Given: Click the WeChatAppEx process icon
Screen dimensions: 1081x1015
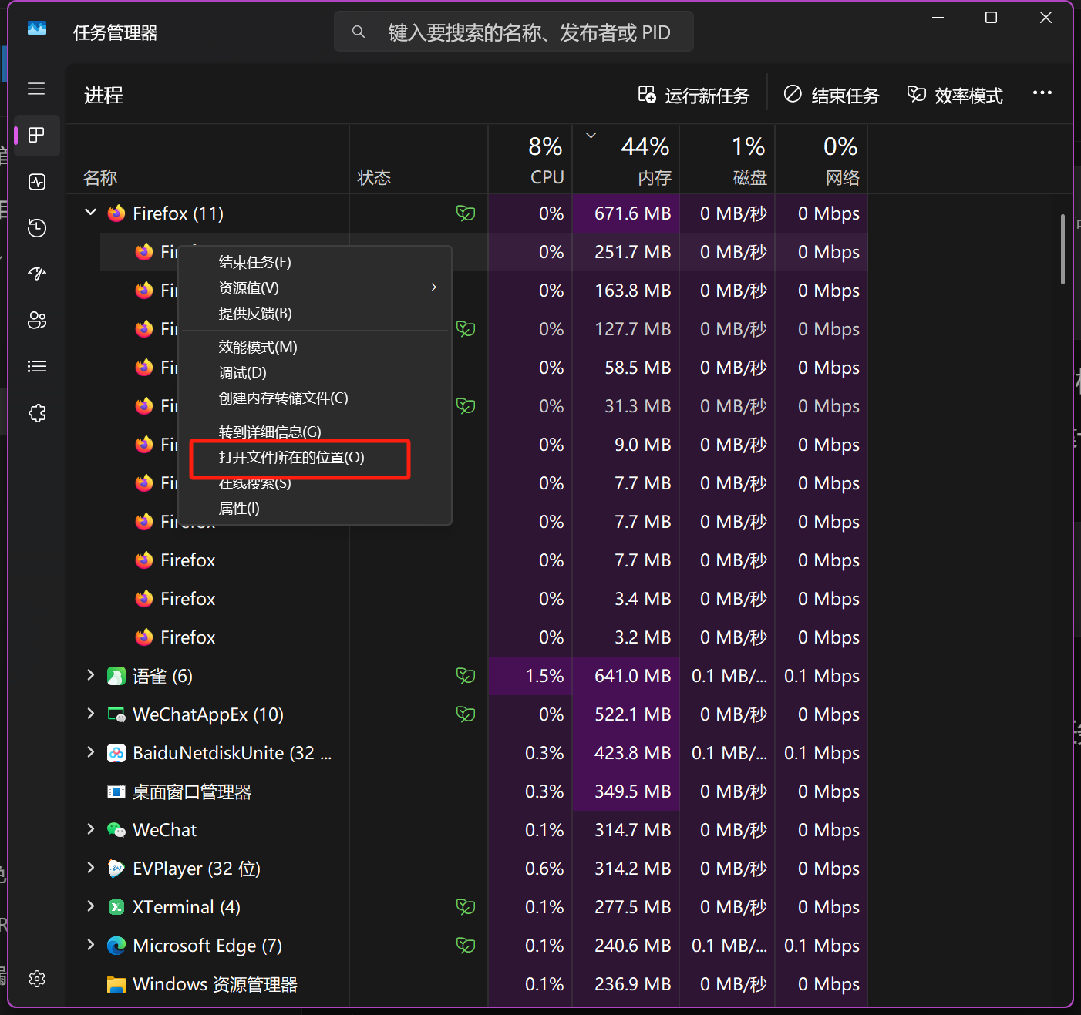Looking at the screenshot, I should (116, 715).
